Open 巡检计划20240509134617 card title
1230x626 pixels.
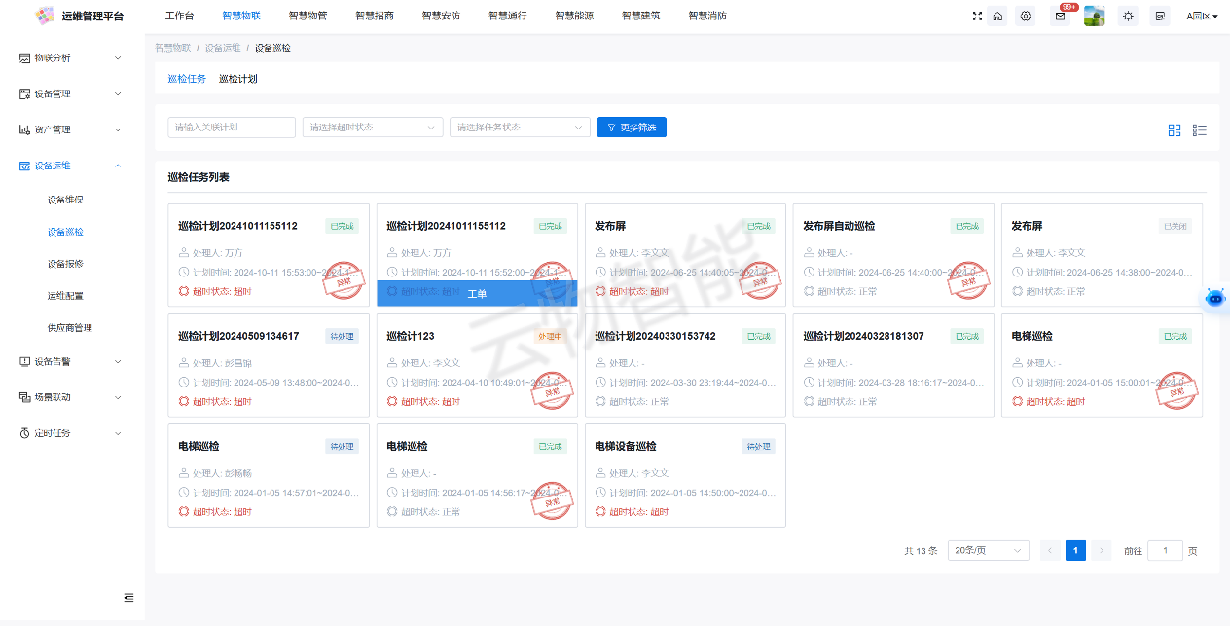coord(238,336)
